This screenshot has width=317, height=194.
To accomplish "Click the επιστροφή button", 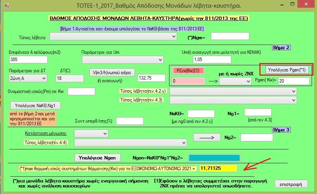I will click(x=291, y=184).
